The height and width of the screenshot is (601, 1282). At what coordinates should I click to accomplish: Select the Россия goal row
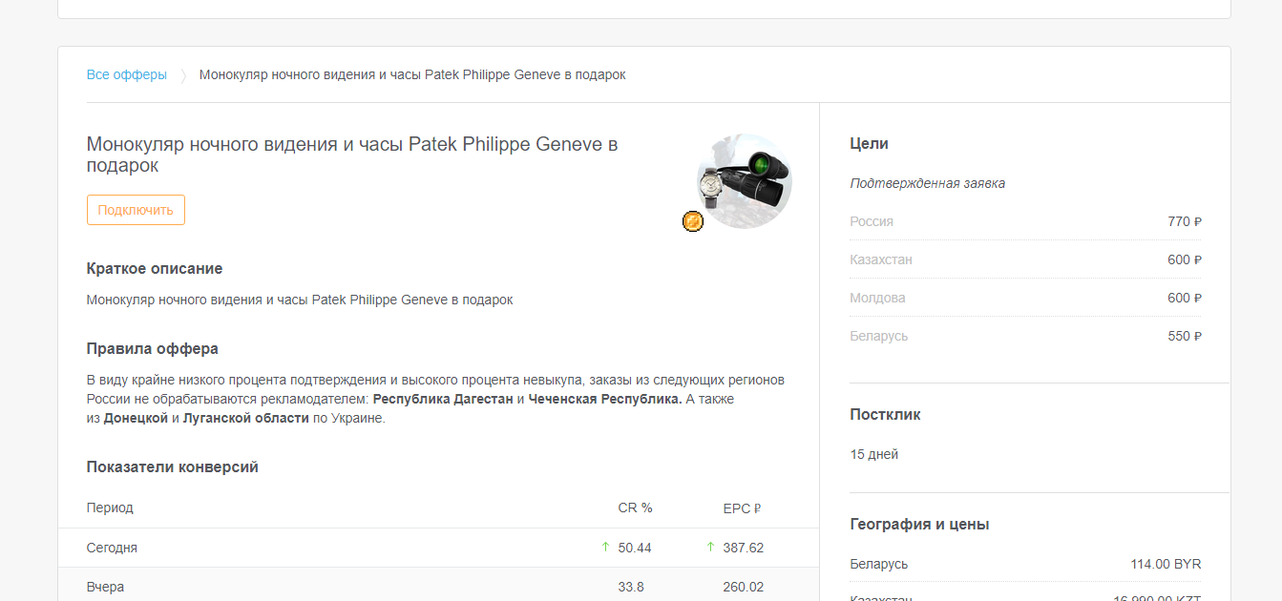[x=1024, y=221]
